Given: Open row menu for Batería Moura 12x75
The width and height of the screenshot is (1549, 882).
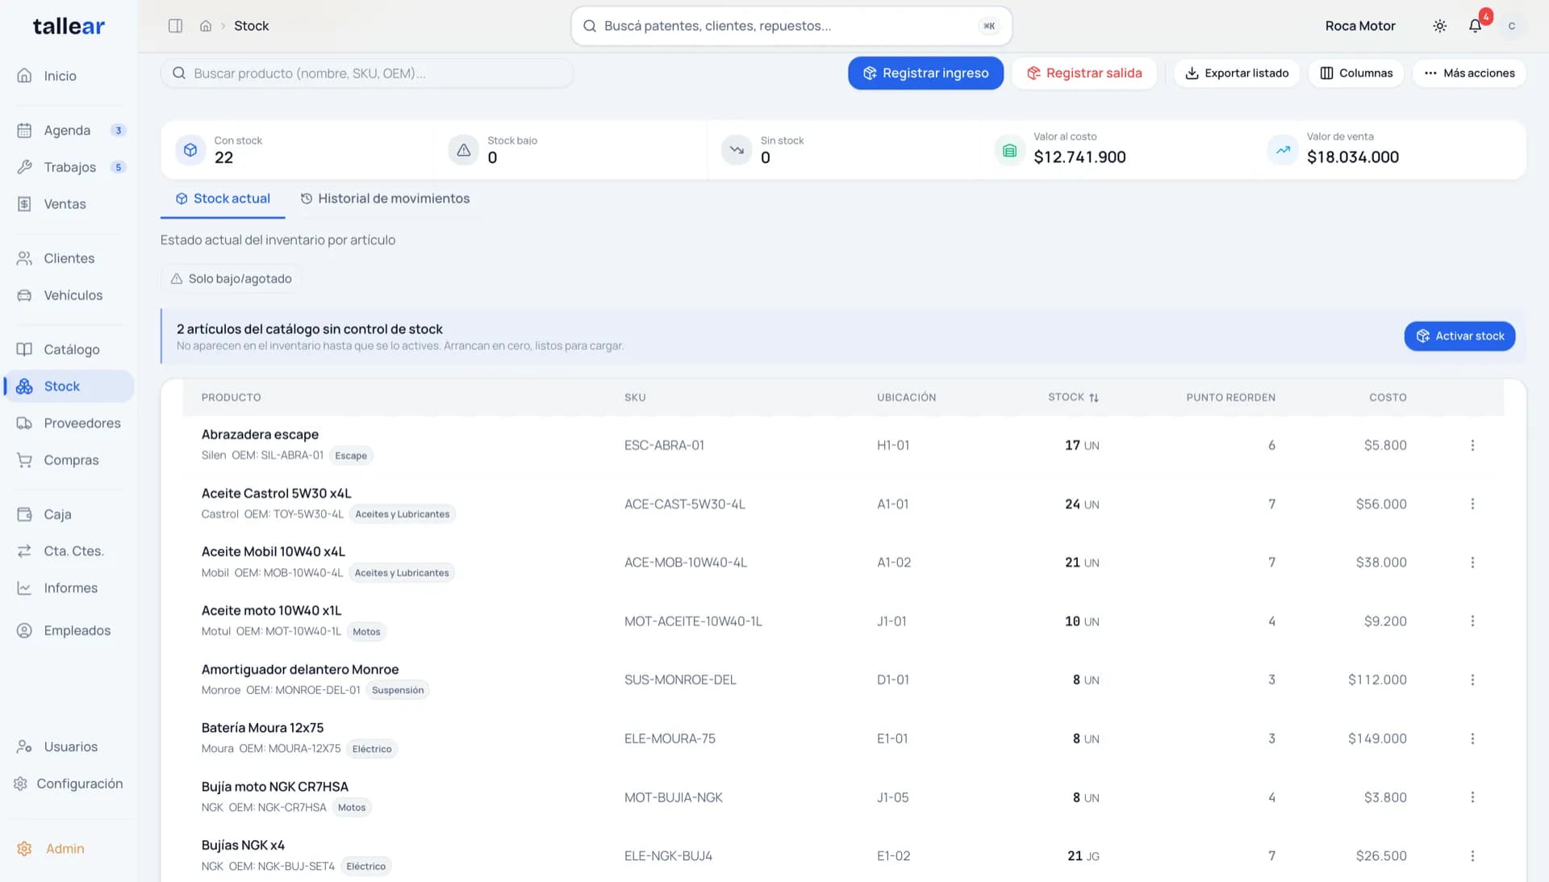Looking at the screenshot, I should coord(1472,739).
